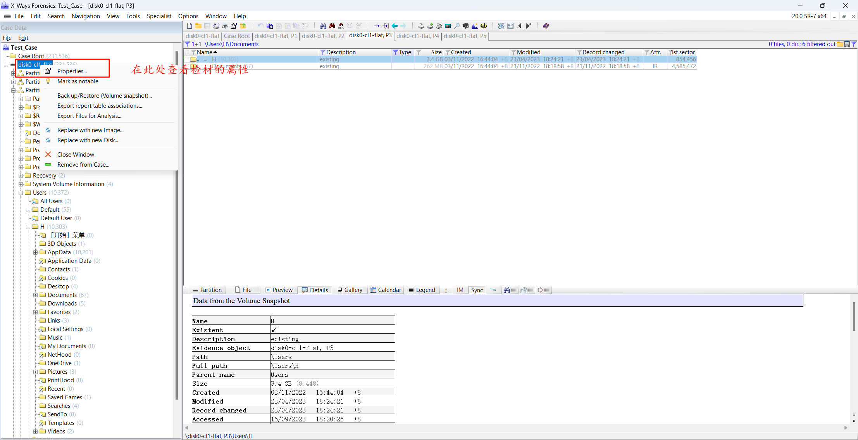Expand the Videos folder node
858x440 pixels.
click(36, 431)
